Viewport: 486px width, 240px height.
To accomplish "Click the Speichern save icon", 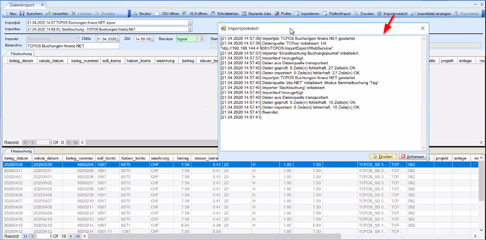I will (x=22, y=13).
